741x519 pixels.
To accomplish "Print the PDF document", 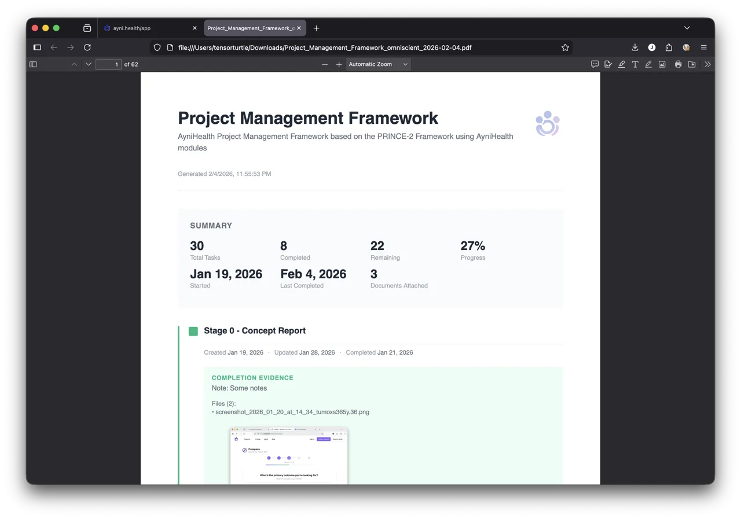I will coord(678,64).
